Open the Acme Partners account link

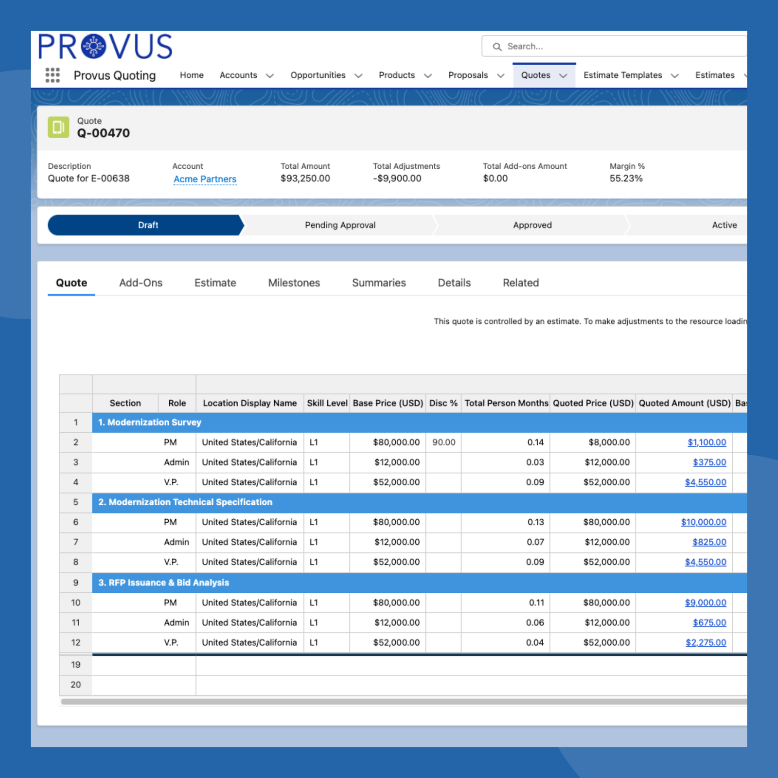[205, 179]
